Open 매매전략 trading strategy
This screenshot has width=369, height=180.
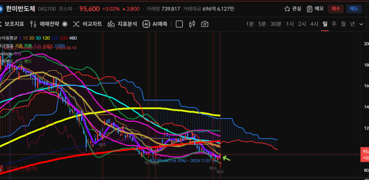click(45, 24)
